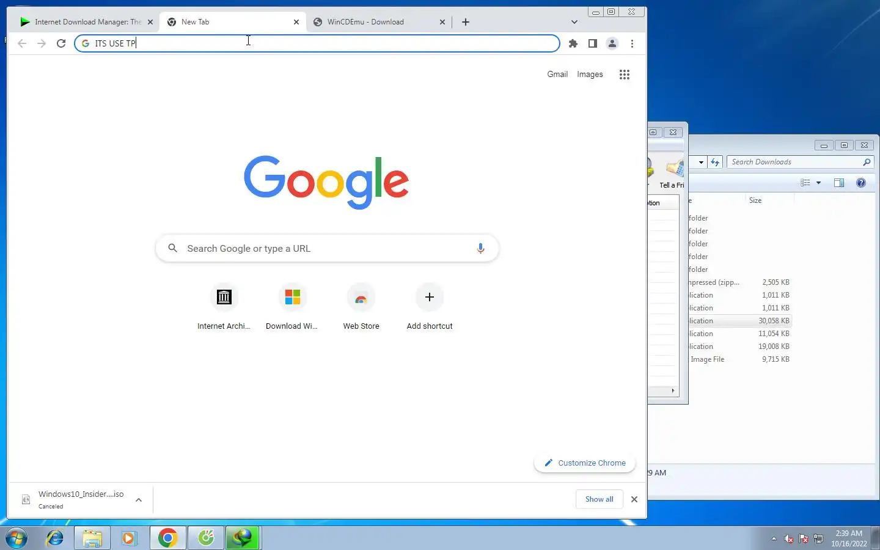Screen dimensions: 880x550
Task: Expand options for the Windows10_Insider iso download
Action: coord(139,499)
